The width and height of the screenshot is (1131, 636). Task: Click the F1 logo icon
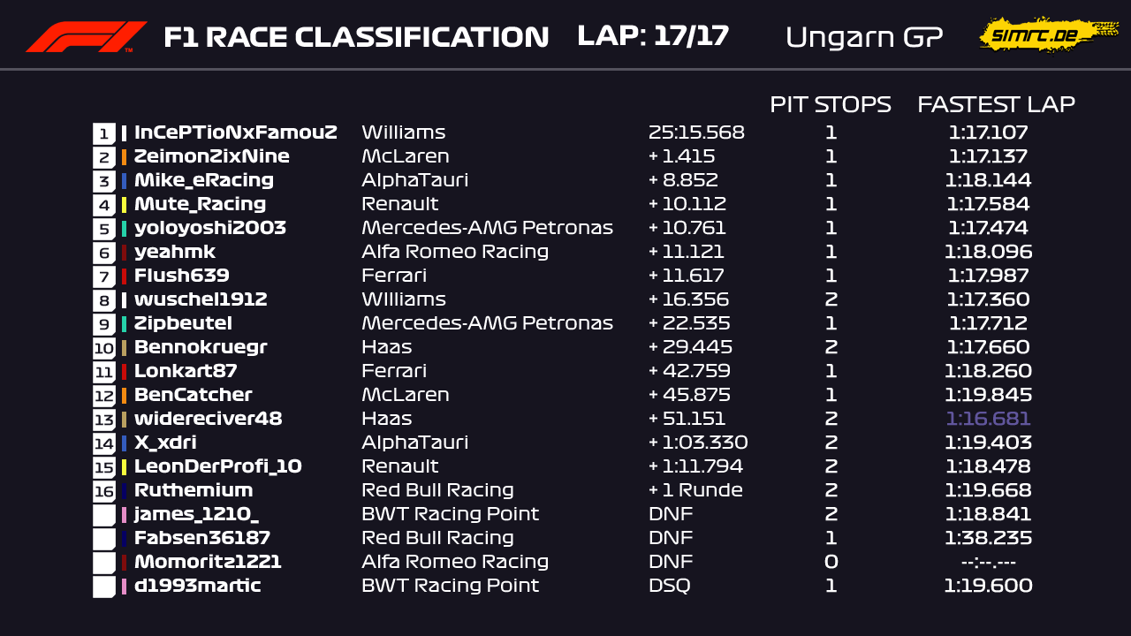[86, 37]
